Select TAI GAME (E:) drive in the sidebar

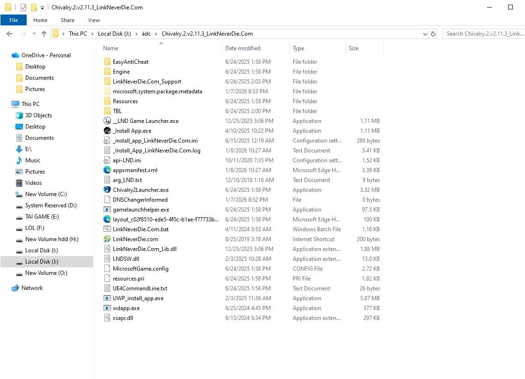tap(42, 217)
